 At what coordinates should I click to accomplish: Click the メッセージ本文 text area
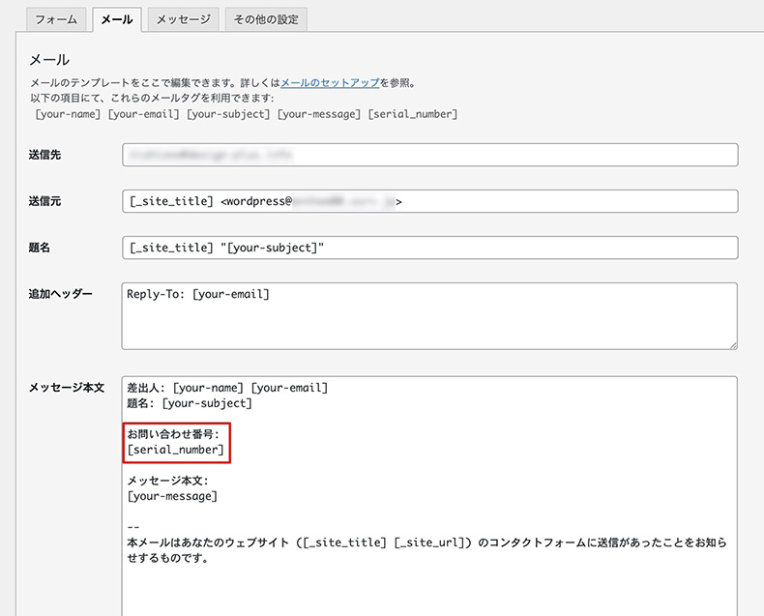429,496
